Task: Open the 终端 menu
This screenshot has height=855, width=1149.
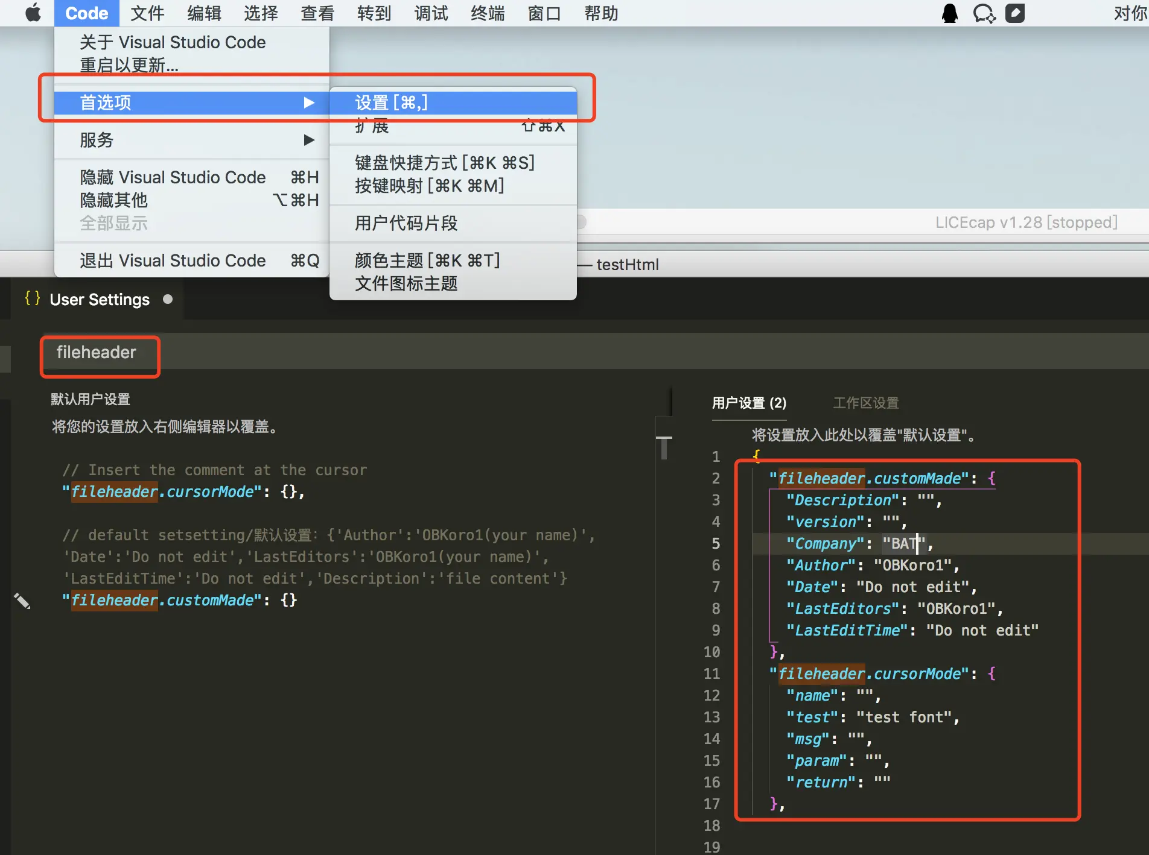Action: pyautogui.click(x=488, y=13)
